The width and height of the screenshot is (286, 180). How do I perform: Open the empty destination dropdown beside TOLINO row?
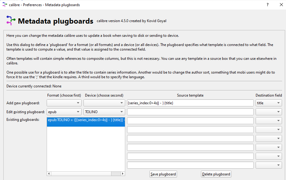[269, 112]
